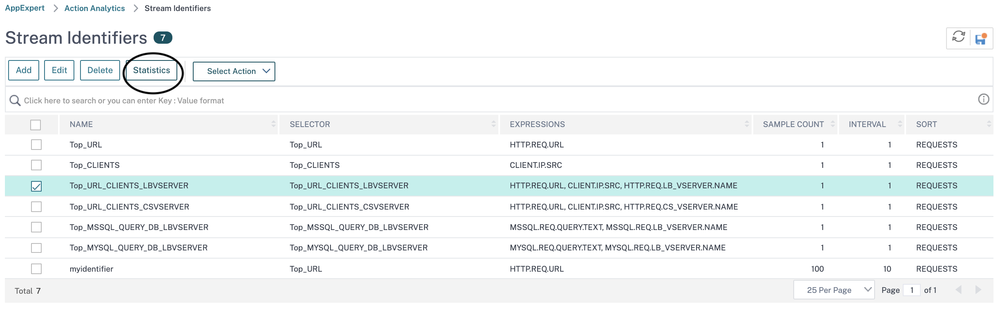1000x326 pixels.
Task: Open the 25 Per Page dropdown
Action: pyautogui.click(x=834, y=290)
